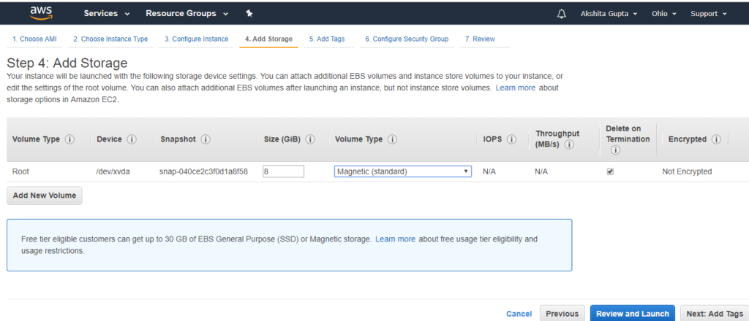The image size is (749, 321).
Task: Open the Magnetic (standard) volume type dropdown
Action: (403, 171)
